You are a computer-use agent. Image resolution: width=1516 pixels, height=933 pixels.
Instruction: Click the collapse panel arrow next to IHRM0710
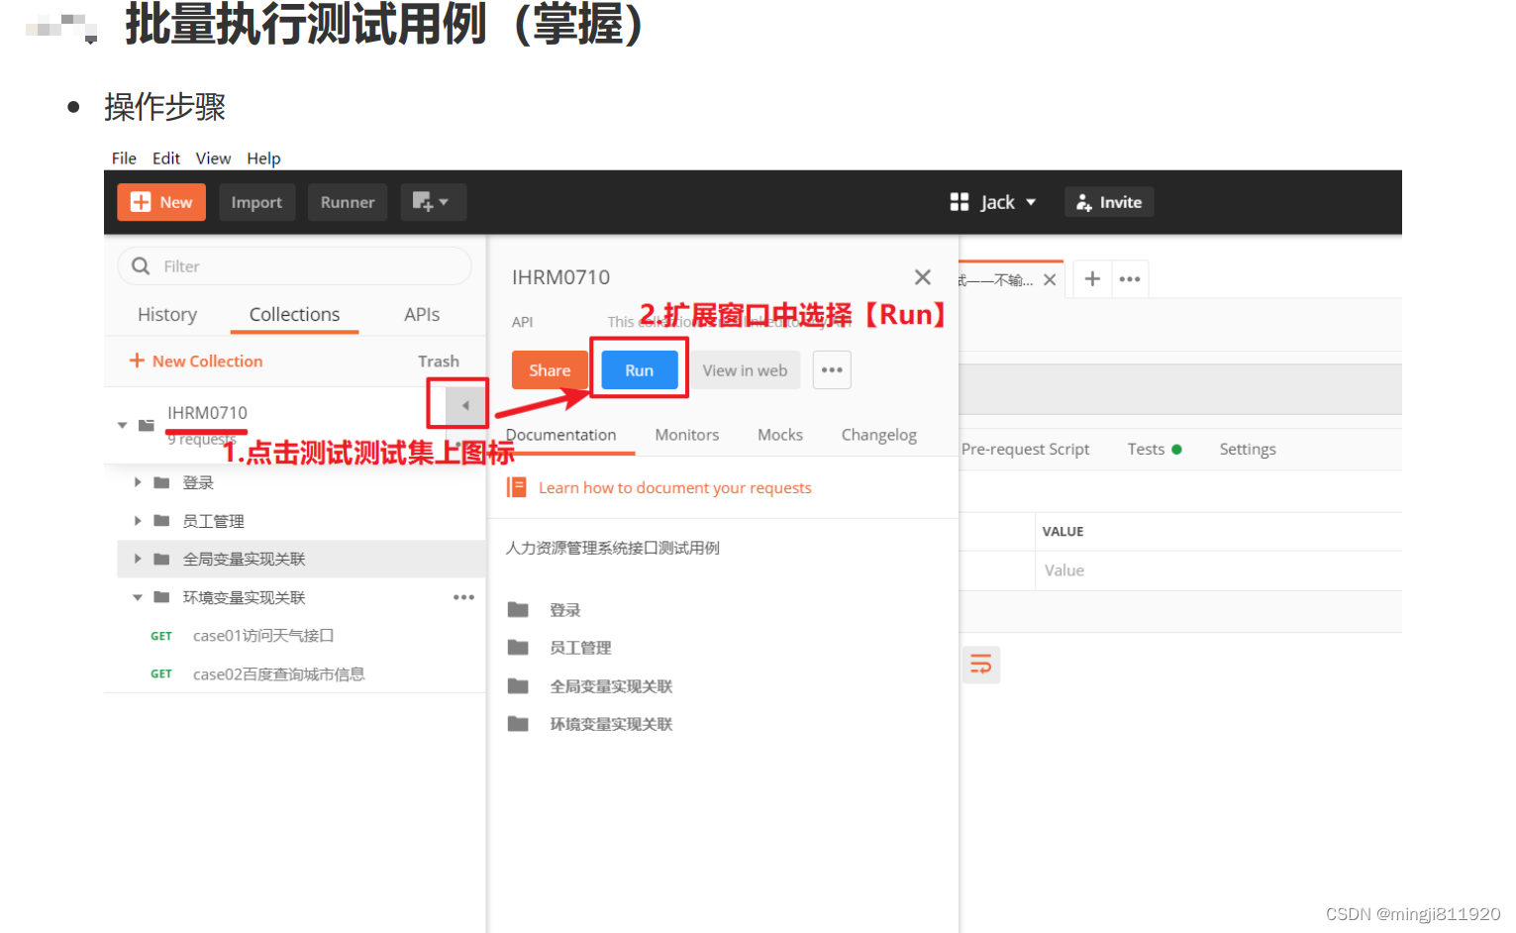(465, 405)
